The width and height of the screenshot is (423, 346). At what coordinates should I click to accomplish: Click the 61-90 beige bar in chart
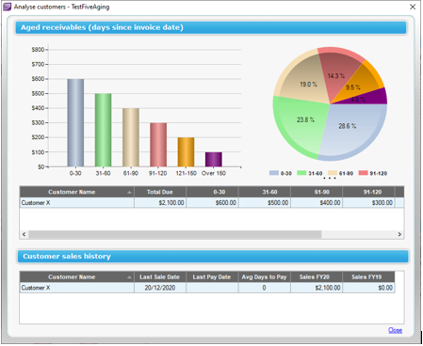[x=131, y=137]
